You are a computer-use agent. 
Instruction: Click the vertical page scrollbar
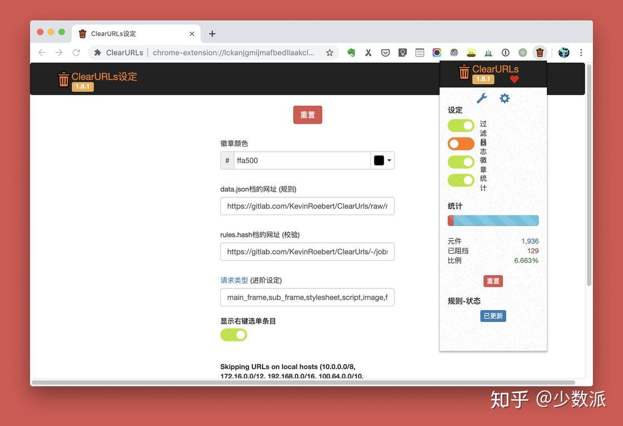coord(589,175)
